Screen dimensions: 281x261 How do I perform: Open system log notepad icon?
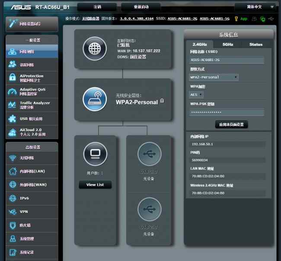(13, 252)
